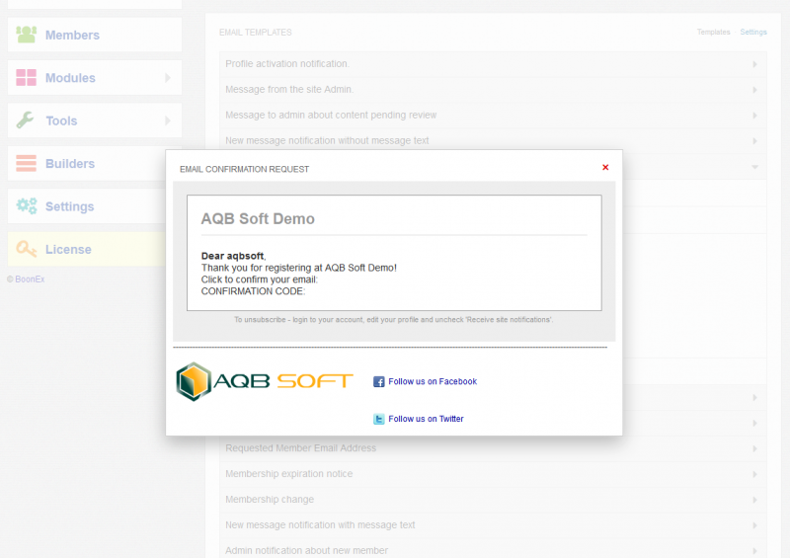Expand Message from the site Admin arrow
Viewport: 790px width, 558px height.
(x=754, y=90)
